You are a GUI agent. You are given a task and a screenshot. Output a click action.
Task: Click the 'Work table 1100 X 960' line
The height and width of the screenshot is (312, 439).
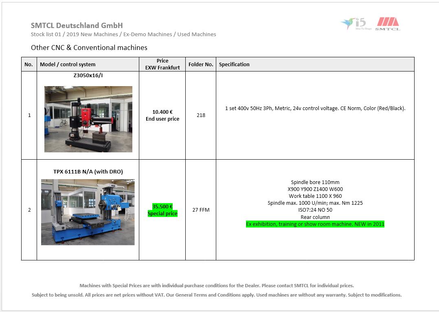pyautogui.click(x=315, y=196)
